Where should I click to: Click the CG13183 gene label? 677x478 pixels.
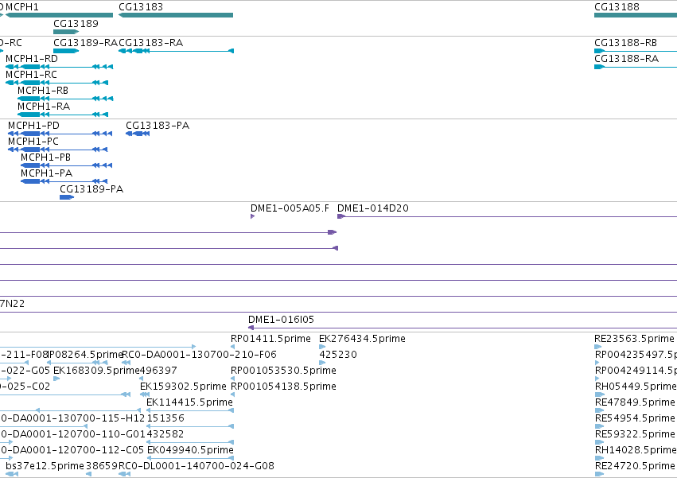(x=141, y=7)
